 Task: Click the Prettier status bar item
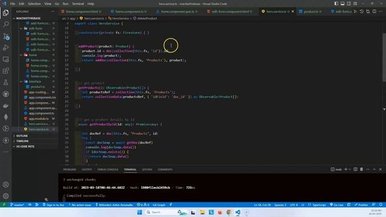tap(361, 205)
